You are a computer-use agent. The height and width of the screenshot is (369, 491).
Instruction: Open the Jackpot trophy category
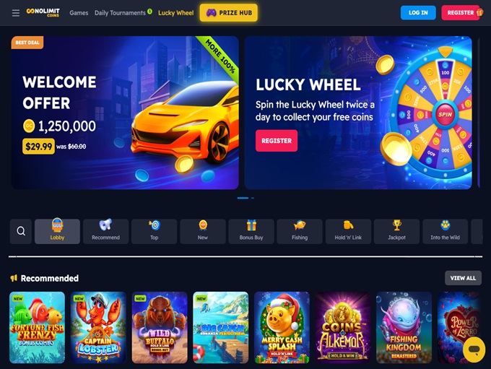[396, 231]
